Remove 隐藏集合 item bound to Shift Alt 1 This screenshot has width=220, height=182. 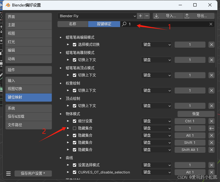coord(212,150)
